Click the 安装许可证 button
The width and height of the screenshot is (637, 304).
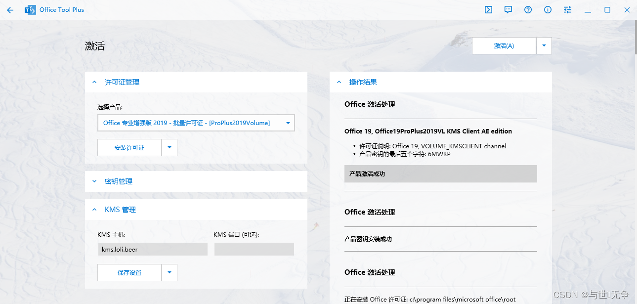click(129, 148)
